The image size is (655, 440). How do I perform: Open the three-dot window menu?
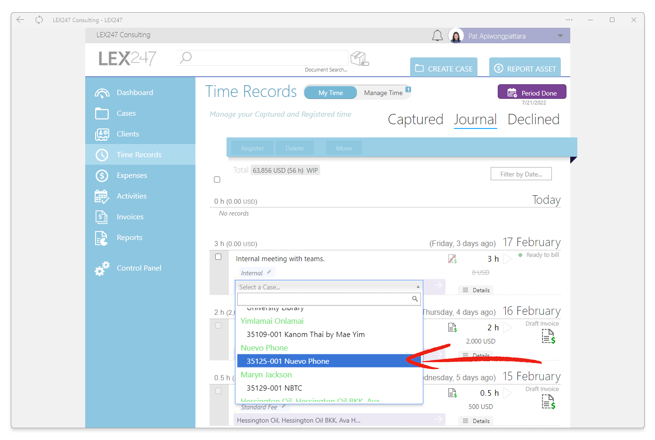[569, 20]
